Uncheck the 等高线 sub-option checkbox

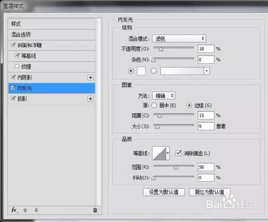(x=17, y=55)
